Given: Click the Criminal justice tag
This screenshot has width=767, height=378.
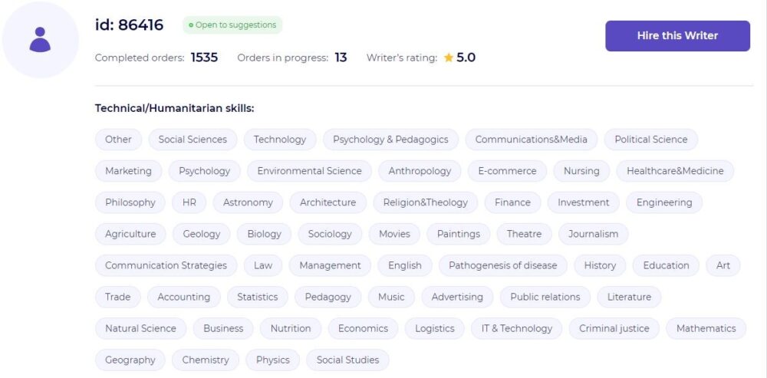Looking at the screenshot, I should click(x=614, y=329).
